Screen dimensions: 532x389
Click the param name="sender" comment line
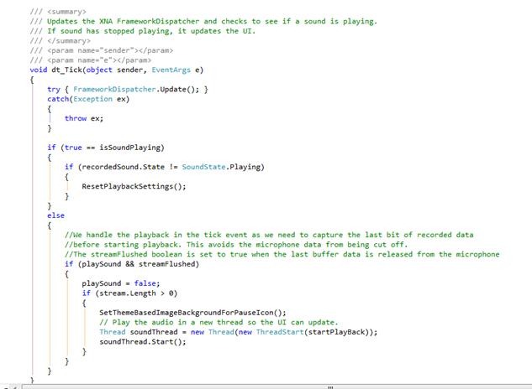(x=107, y=50)
